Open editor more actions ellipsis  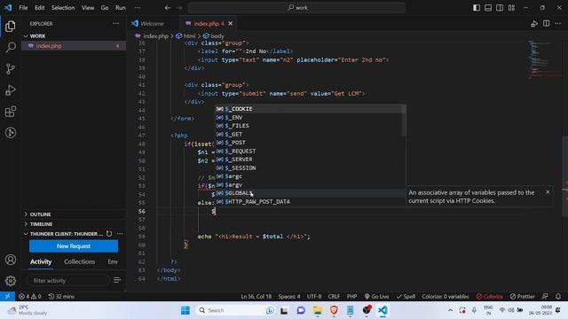pyautogui.click(x=558, y=24)
